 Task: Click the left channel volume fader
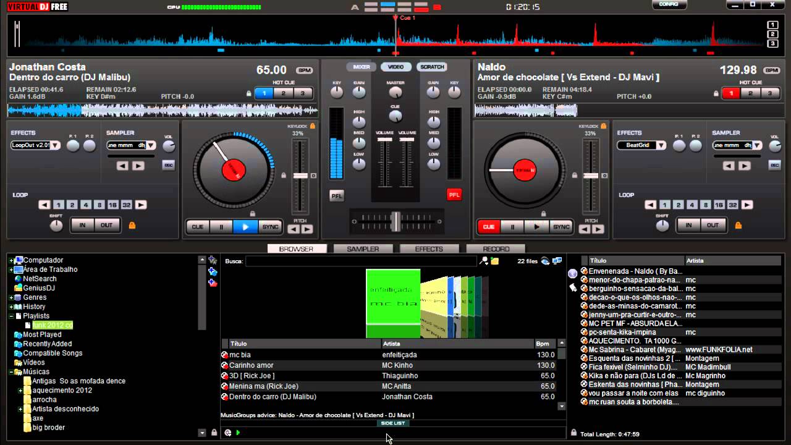coord(384,140)
